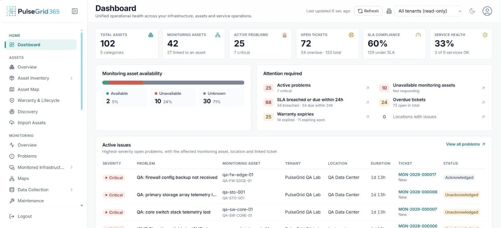Open ticket MON-2026-000008 link
Screen dimensions: 501x228
418,192
